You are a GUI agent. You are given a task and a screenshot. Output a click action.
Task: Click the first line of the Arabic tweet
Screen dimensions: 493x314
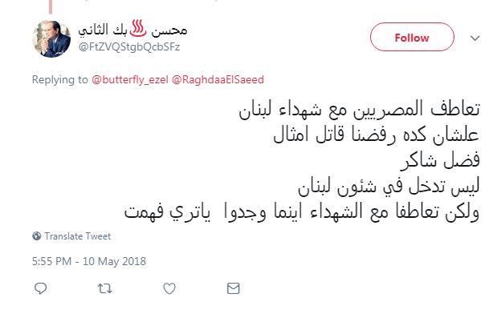click(359, 110)
